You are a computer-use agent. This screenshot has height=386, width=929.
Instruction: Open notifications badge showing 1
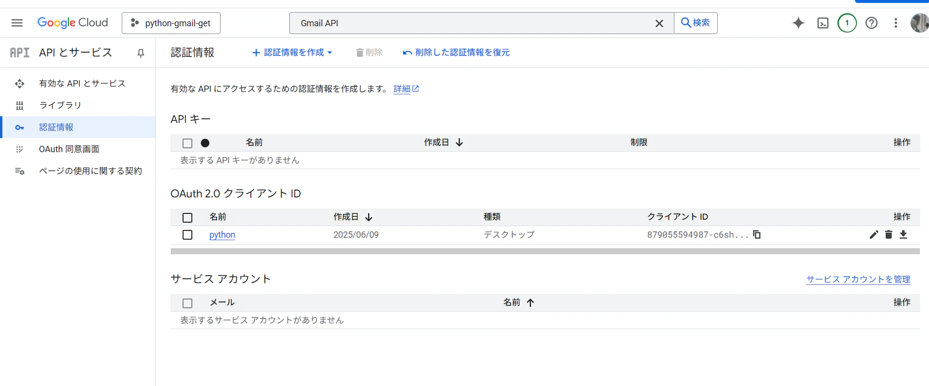(847, 23)
